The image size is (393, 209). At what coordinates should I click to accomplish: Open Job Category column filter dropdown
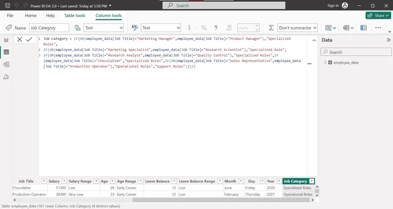(x=312, y=181)
